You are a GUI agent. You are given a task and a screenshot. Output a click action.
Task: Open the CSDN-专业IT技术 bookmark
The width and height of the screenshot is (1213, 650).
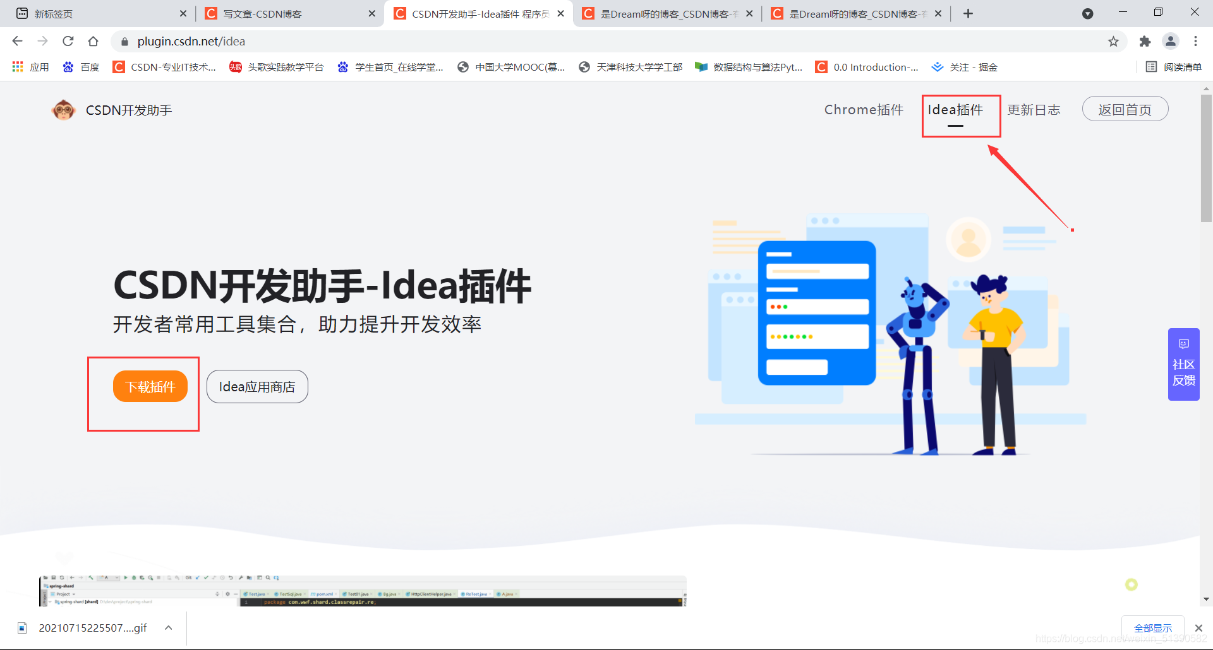tap(164, 67)
